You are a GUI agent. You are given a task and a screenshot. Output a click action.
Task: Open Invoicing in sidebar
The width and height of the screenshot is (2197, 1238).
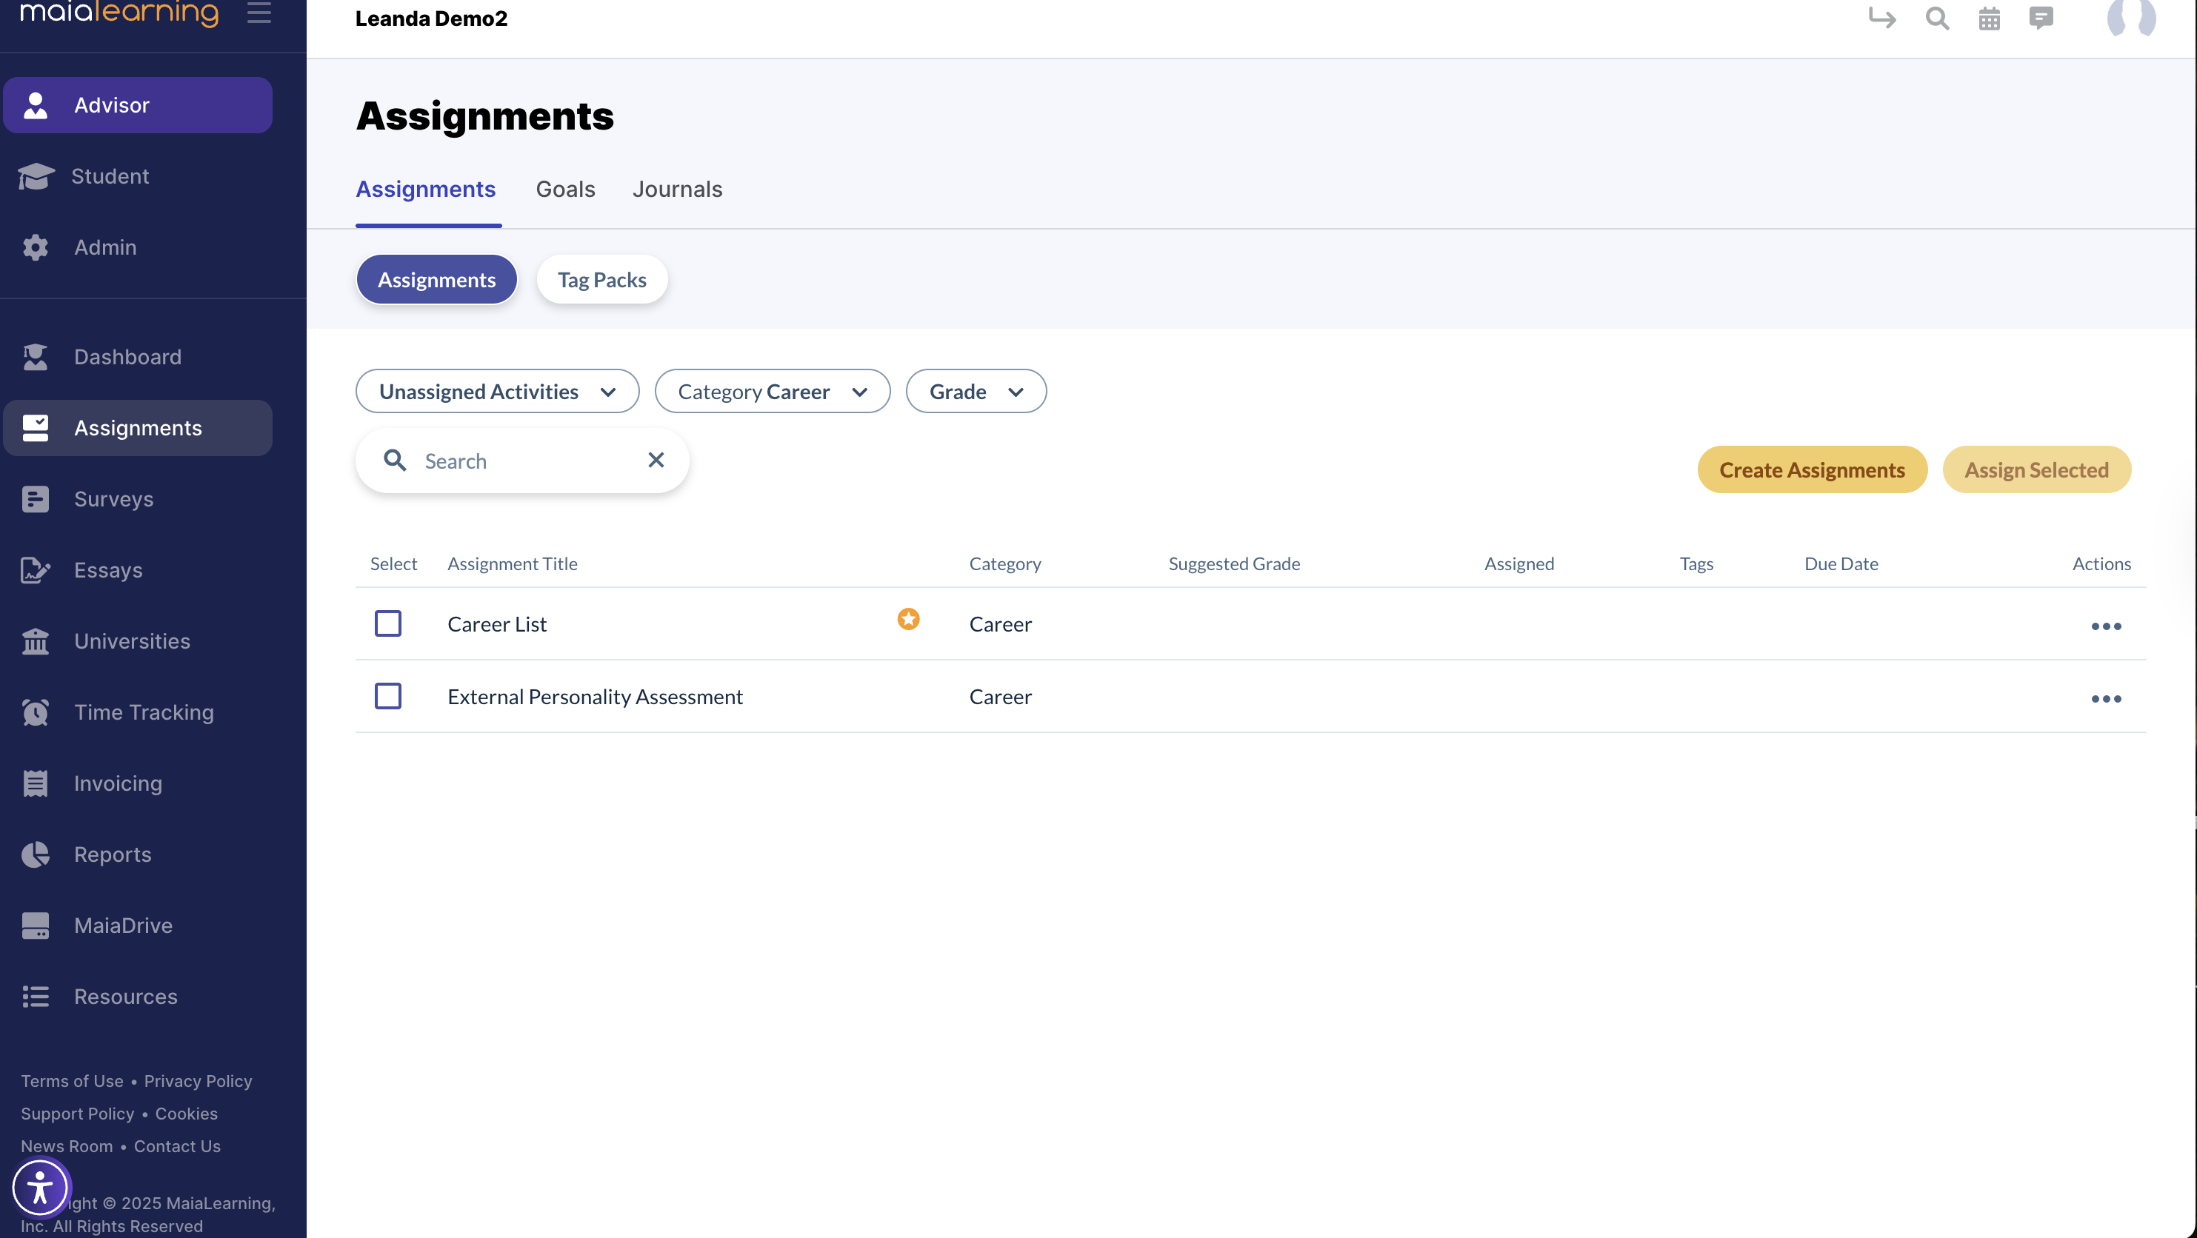(x=139, y=783)
